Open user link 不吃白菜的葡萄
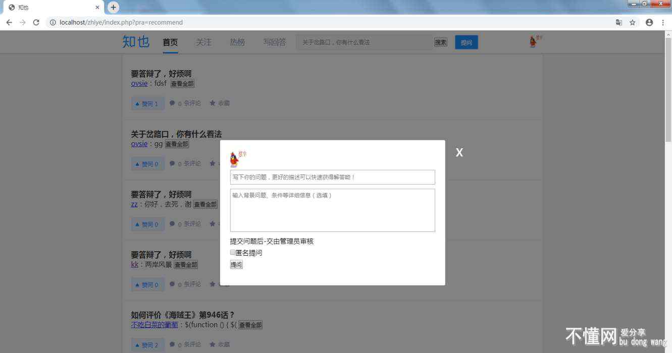672x353 pixels. [154, 325]
